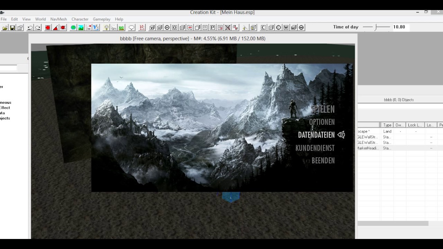Open the Help menu
This screenshot has width=443, height=249.
(x=119, y=19)
